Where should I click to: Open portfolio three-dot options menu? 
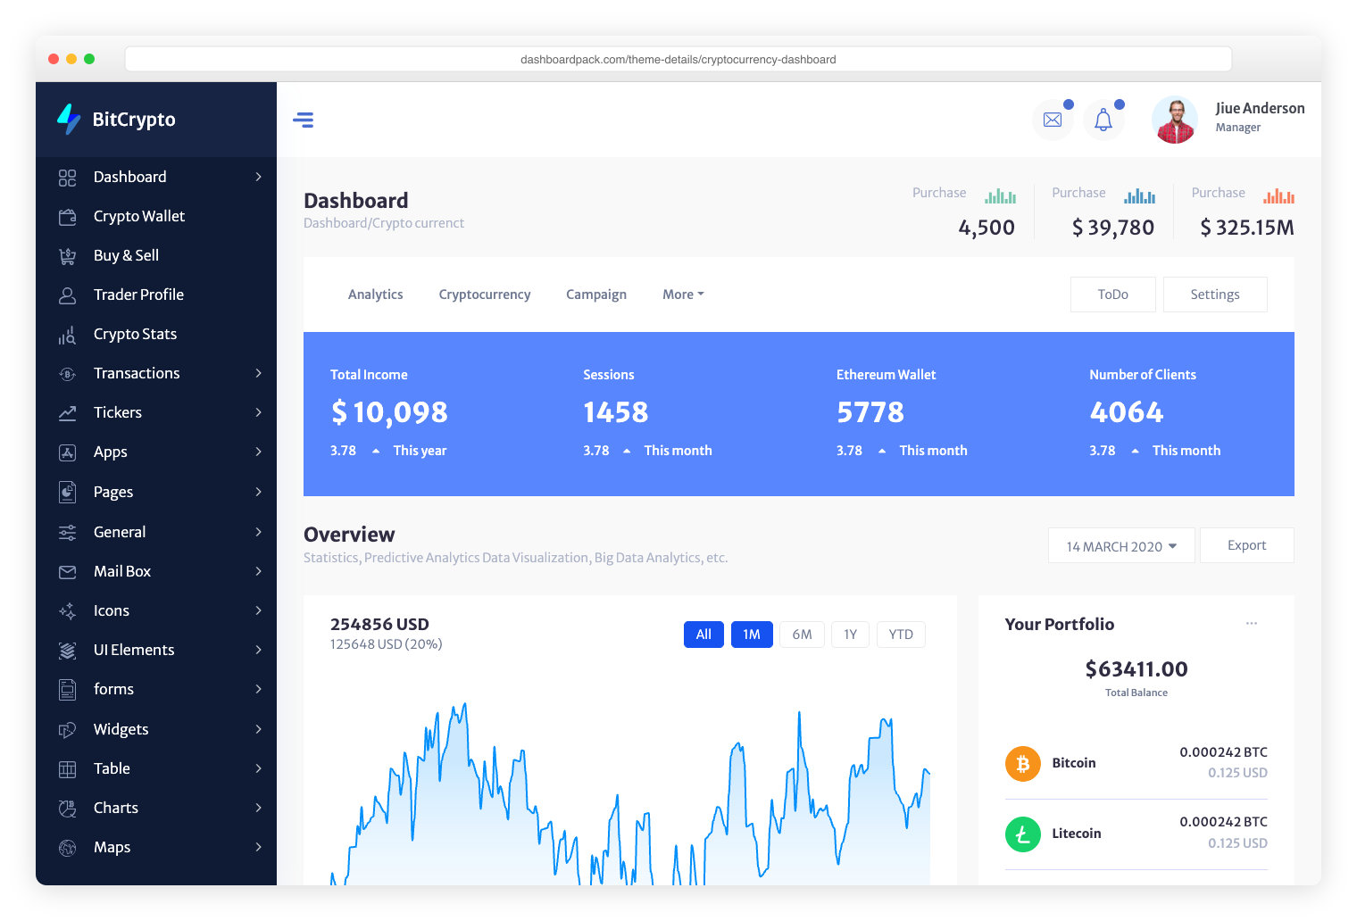coord(1252,624)
